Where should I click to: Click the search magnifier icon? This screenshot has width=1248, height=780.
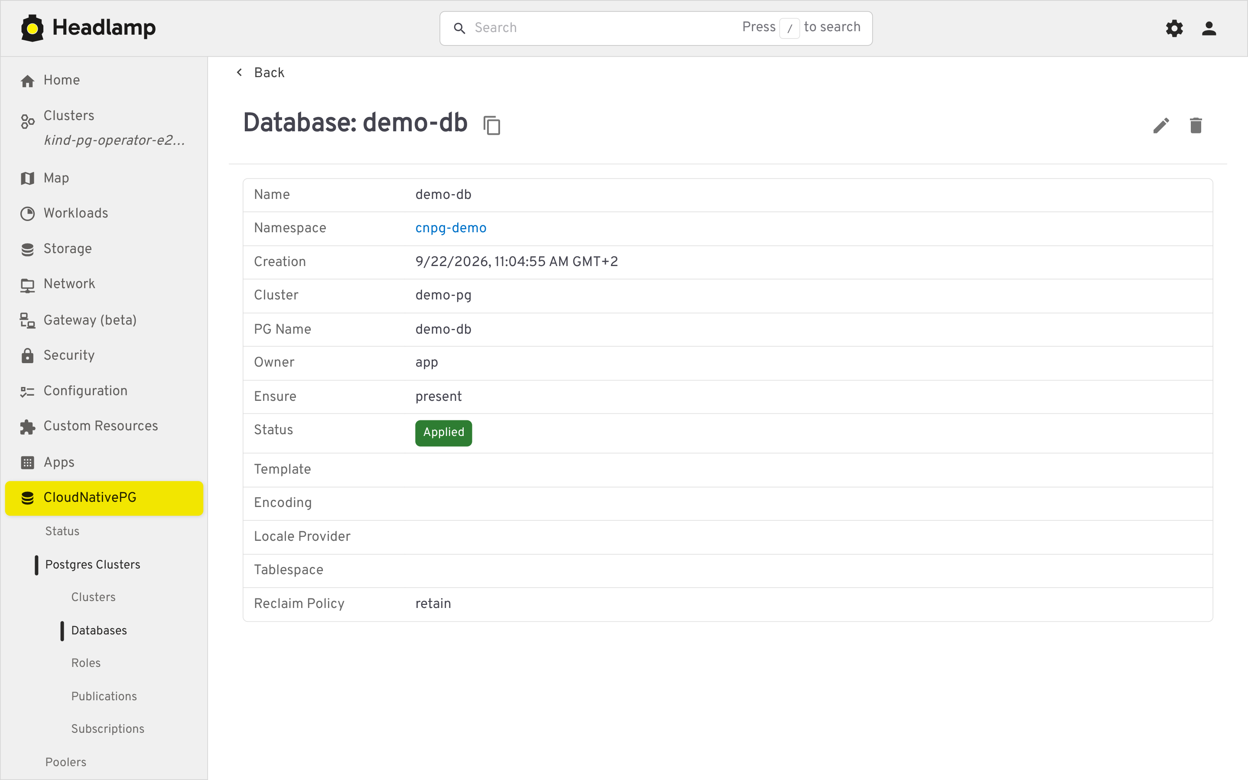[x=459, y=28]
